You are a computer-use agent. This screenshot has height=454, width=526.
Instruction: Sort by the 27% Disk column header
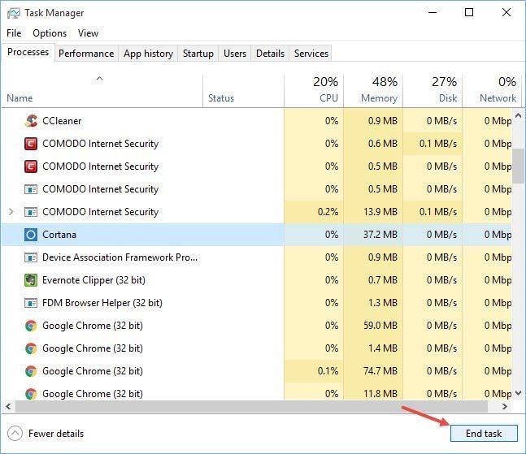(x=433, y=90)
